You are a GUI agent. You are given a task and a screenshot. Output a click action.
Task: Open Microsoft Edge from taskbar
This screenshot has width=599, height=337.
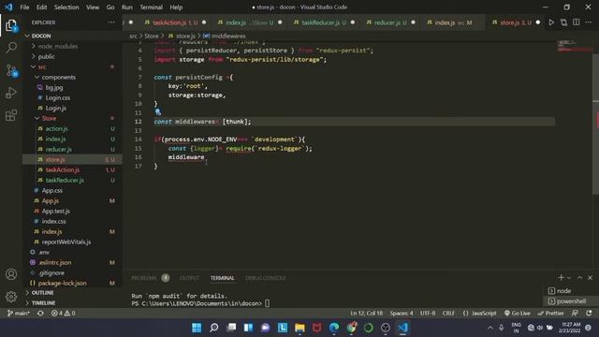coord(334,328)
